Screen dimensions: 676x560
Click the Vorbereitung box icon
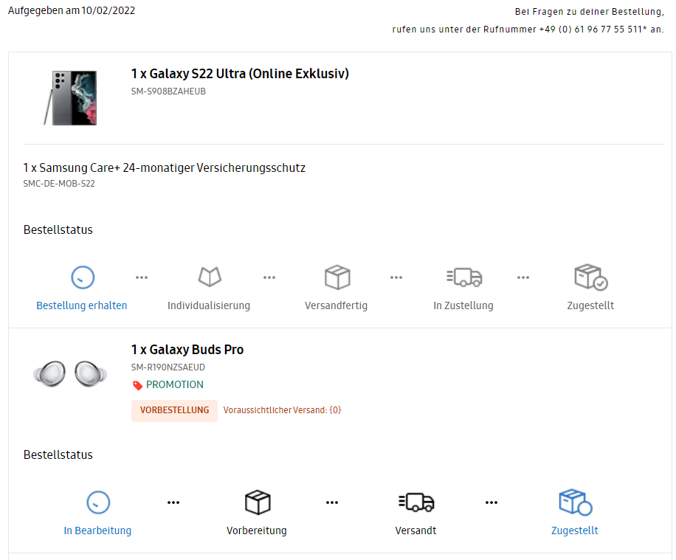[258, 502]
